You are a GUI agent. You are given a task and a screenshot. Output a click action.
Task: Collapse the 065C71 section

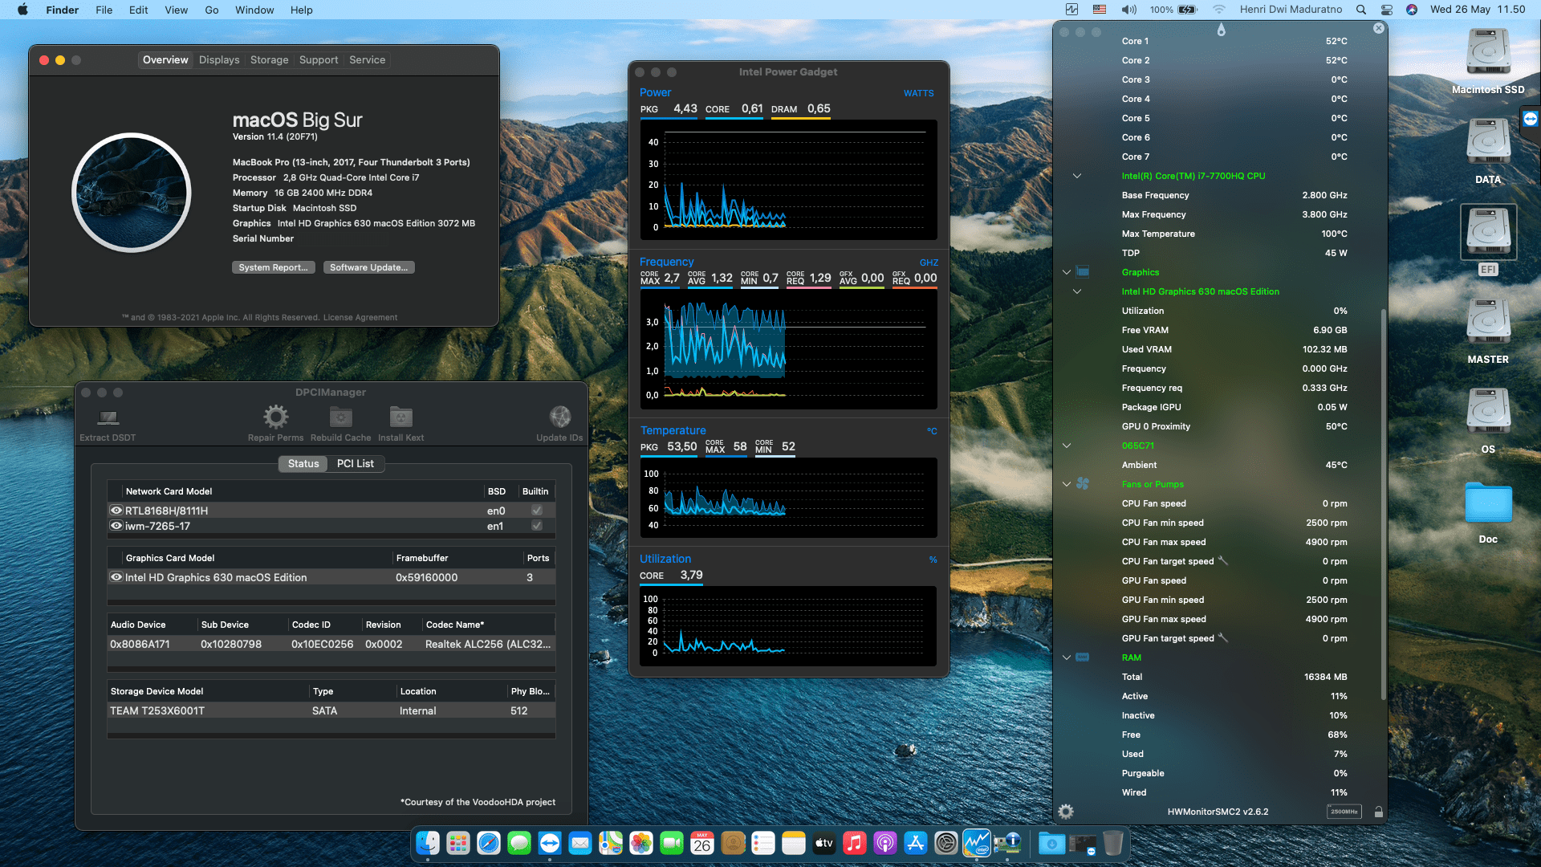click(x=1067, y=446)
